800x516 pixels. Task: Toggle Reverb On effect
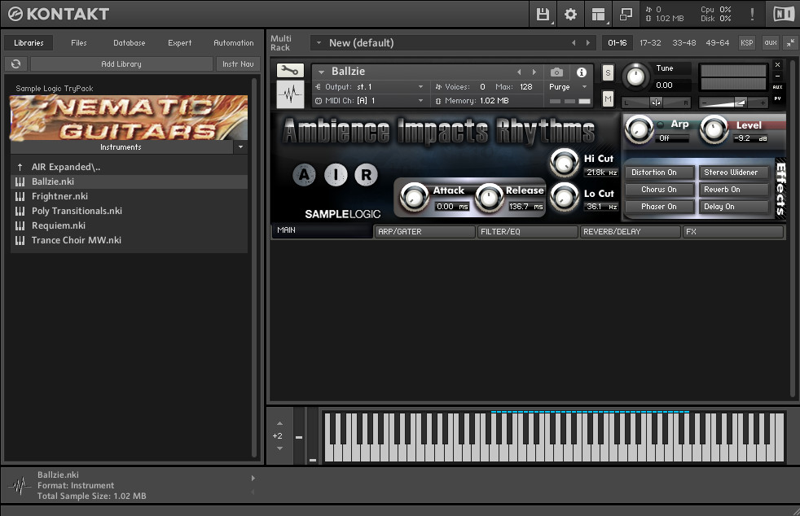click(734, 190)
